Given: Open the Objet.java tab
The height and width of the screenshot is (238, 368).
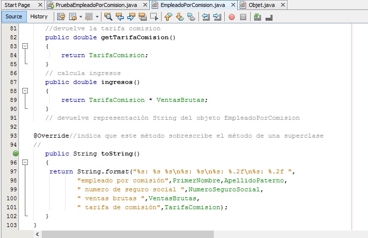Looking at the screenshot, I should pos(262,5).
